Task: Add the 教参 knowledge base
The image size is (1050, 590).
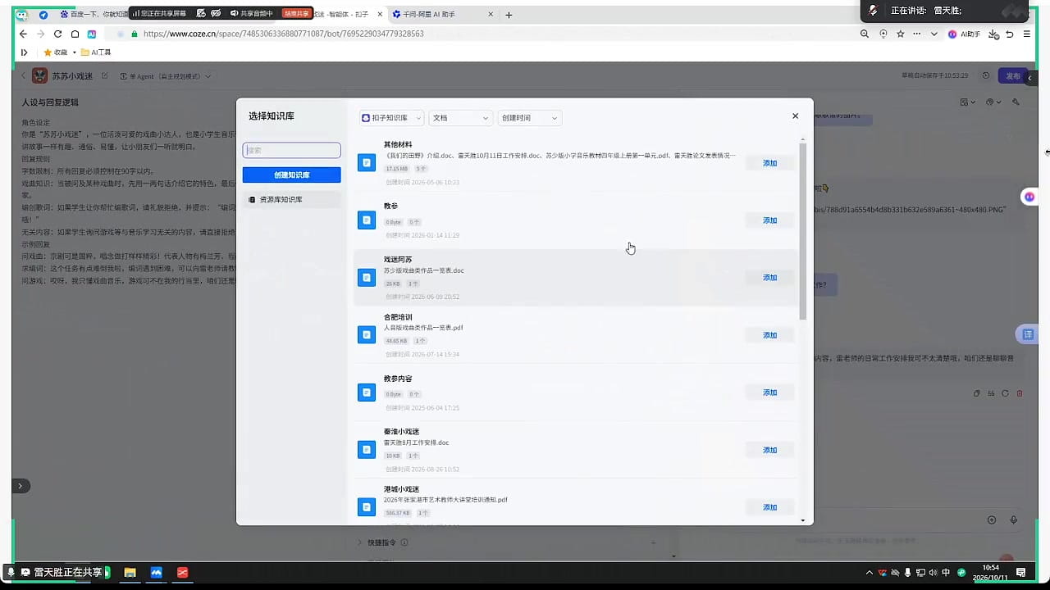Action: pos(769,220)
